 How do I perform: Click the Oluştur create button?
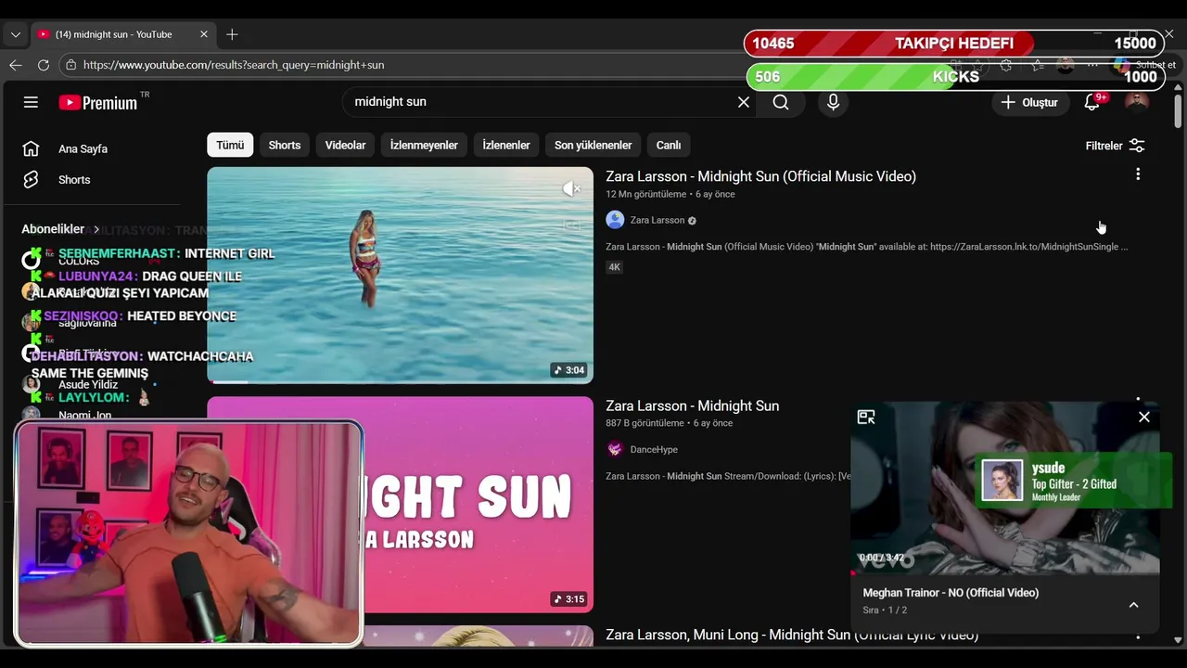[x=1029, y=102]
